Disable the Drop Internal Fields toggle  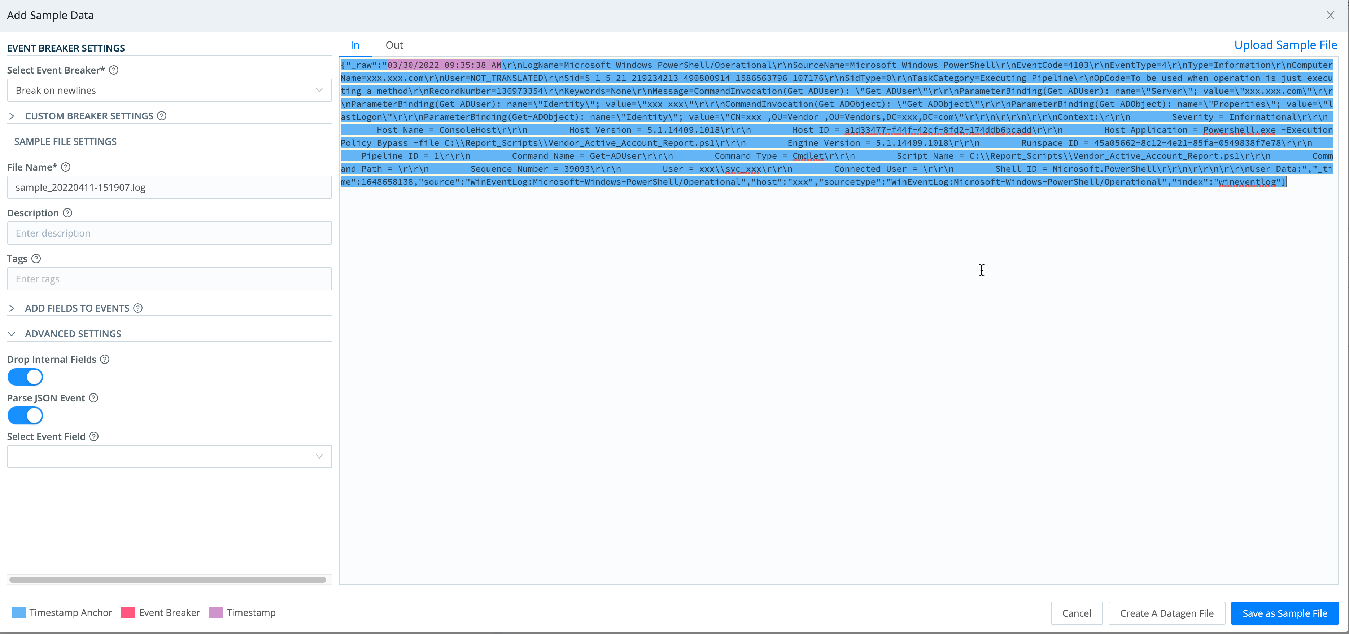(25, 377)
